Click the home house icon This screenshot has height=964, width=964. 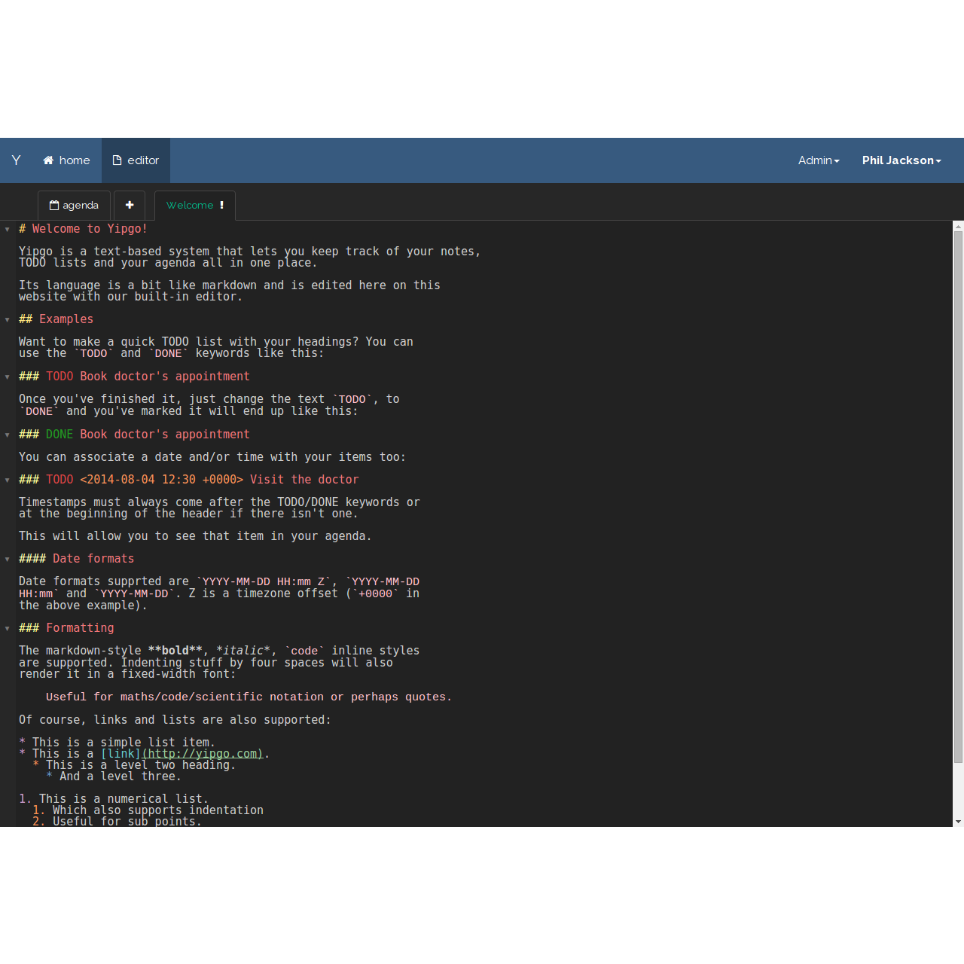tap(48, 160)
